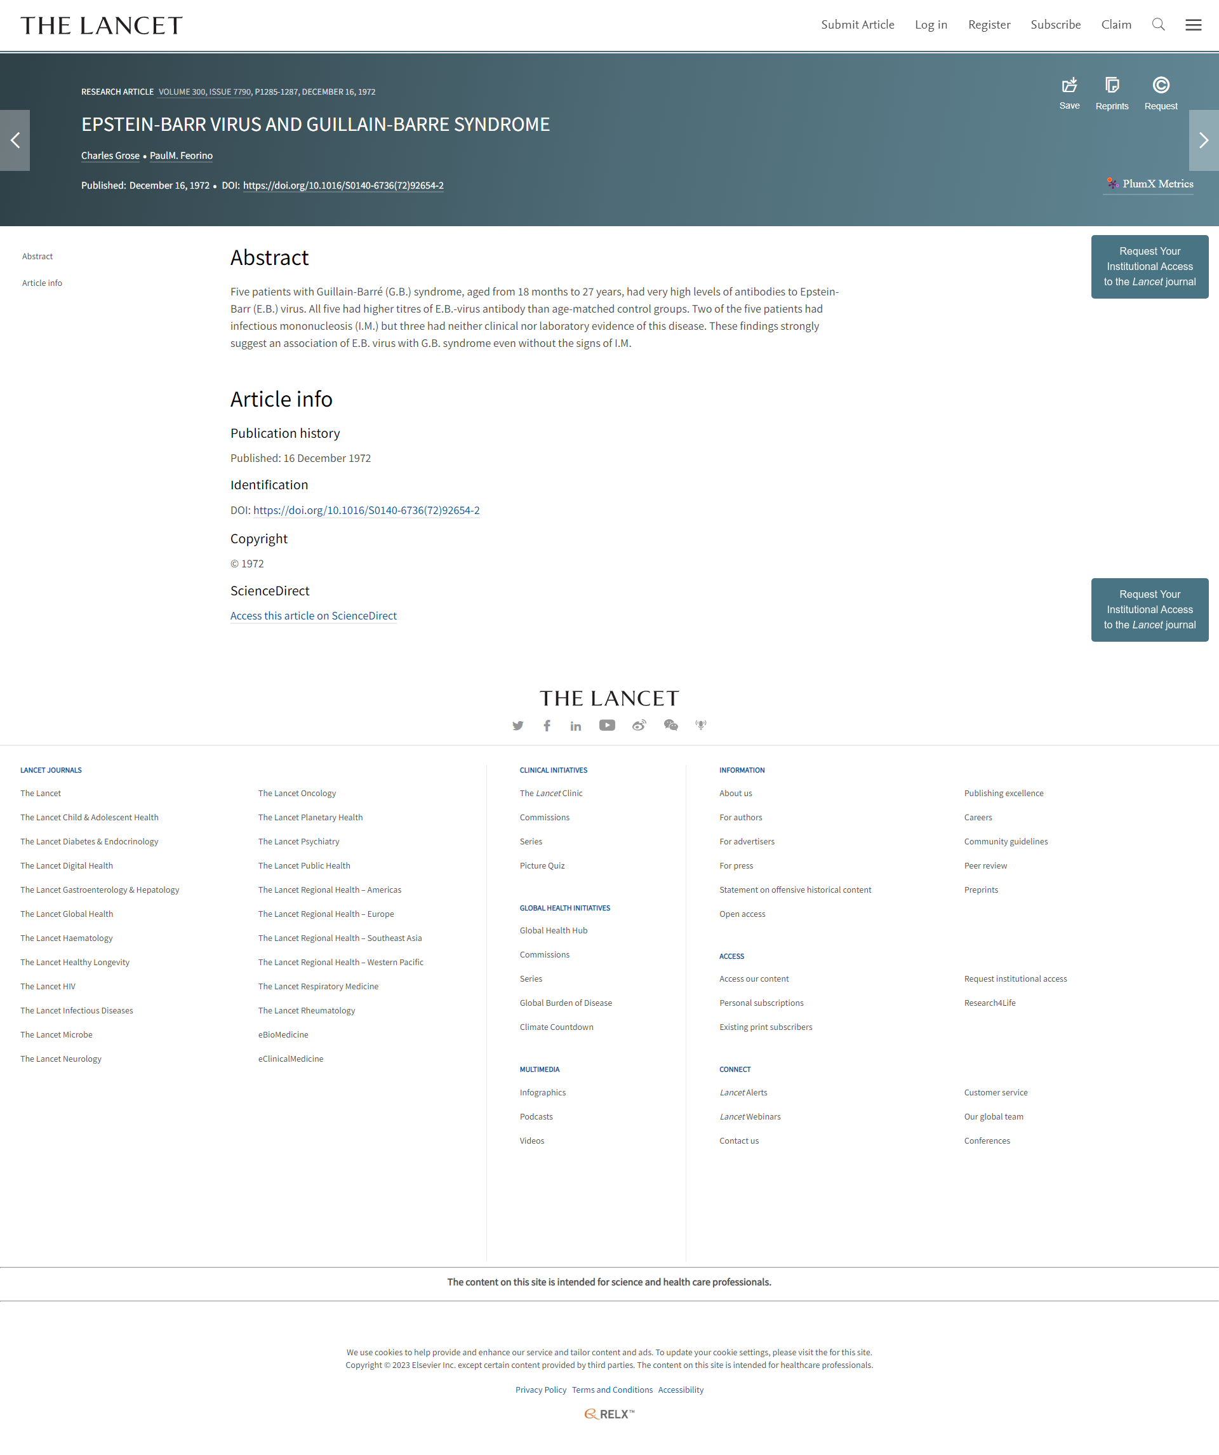Open Podcasts under Multimedia
1219x1455 pixels.
pos(536,1117)
